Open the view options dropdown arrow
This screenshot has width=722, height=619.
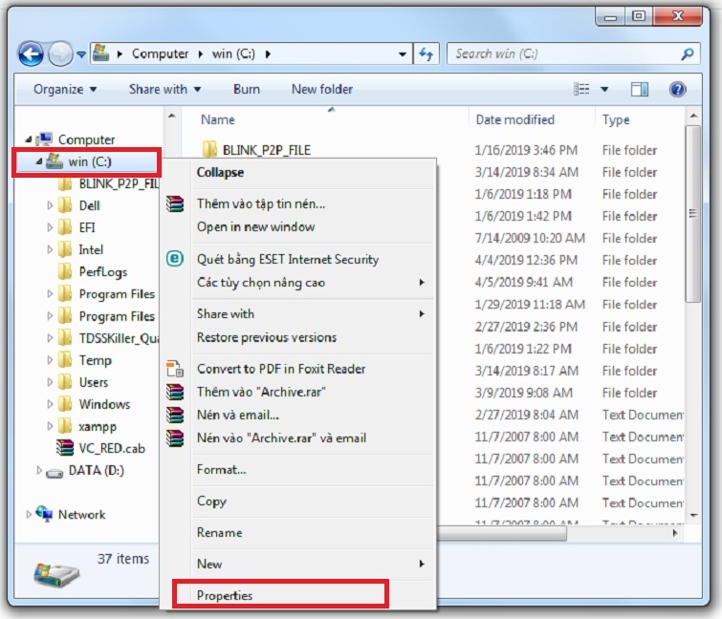[x=604, y=89]
